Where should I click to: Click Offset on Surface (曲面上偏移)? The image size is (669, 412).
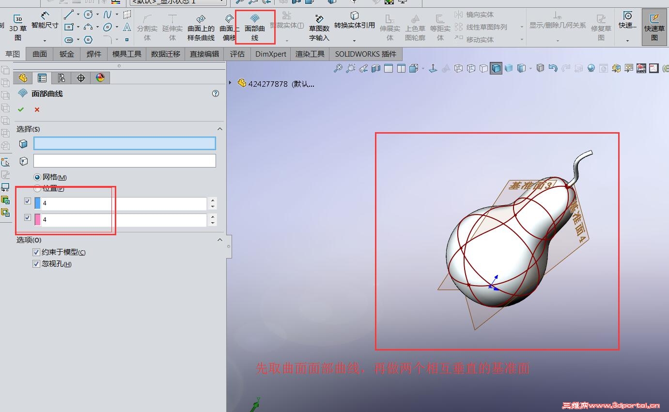[x=229, y=28]
